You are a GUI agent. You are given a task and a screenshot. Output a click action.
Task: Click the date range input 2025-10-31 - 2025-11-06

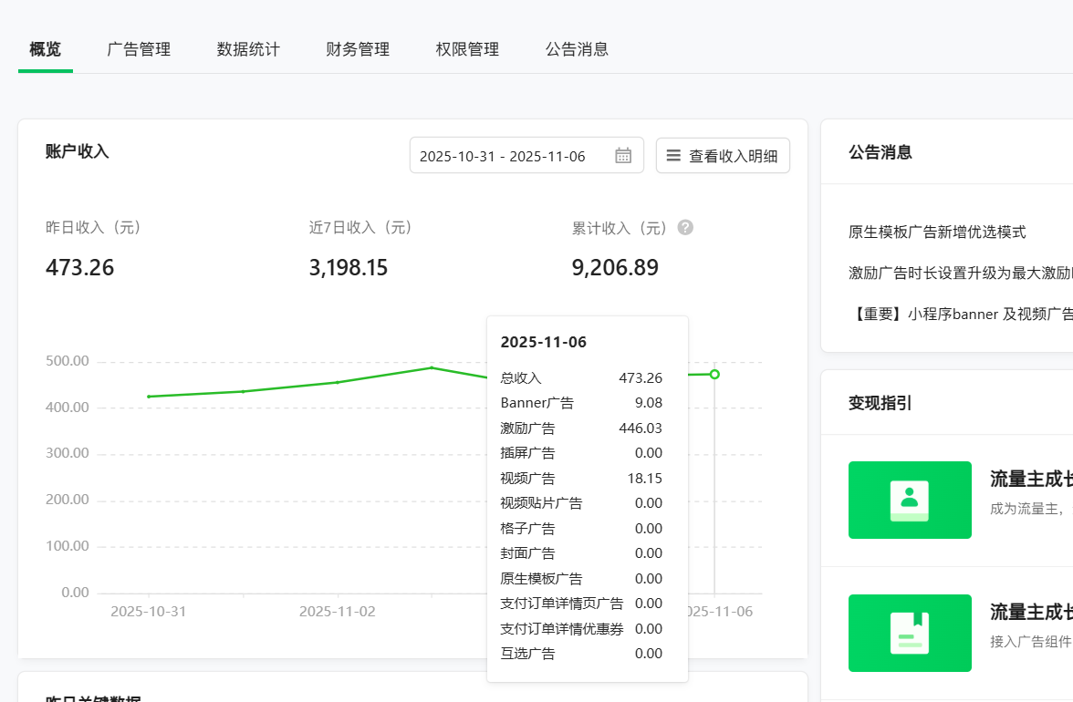click(x=526, y=155)
